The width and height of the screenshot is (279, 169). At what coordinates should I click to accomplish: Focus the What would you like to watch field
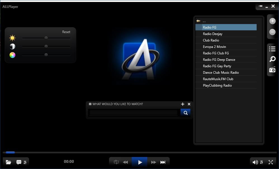[x=133, y=113]
